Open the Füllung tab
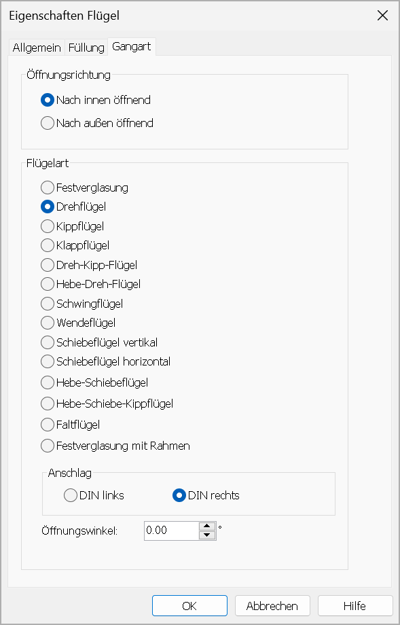 pos(86,48)
